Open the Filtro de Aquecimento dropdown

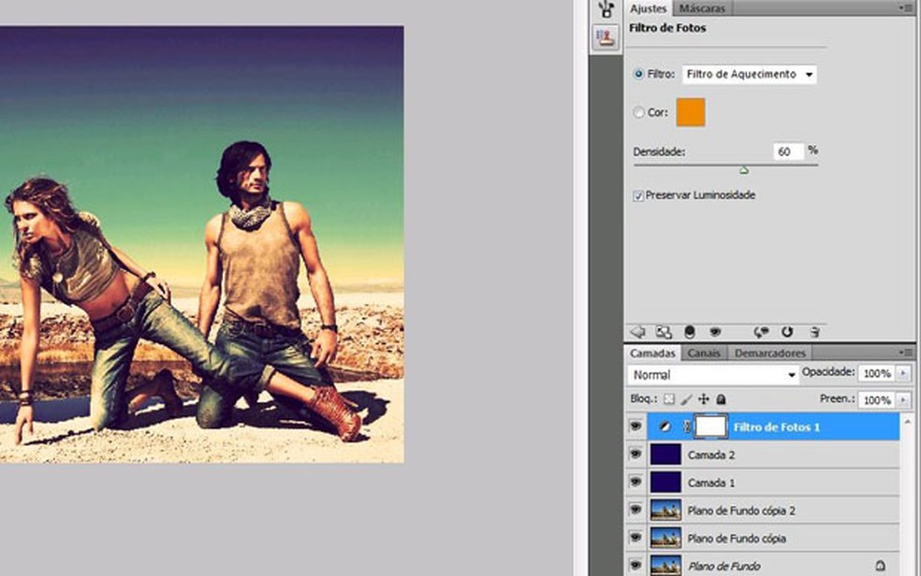[x=749, y=74]
